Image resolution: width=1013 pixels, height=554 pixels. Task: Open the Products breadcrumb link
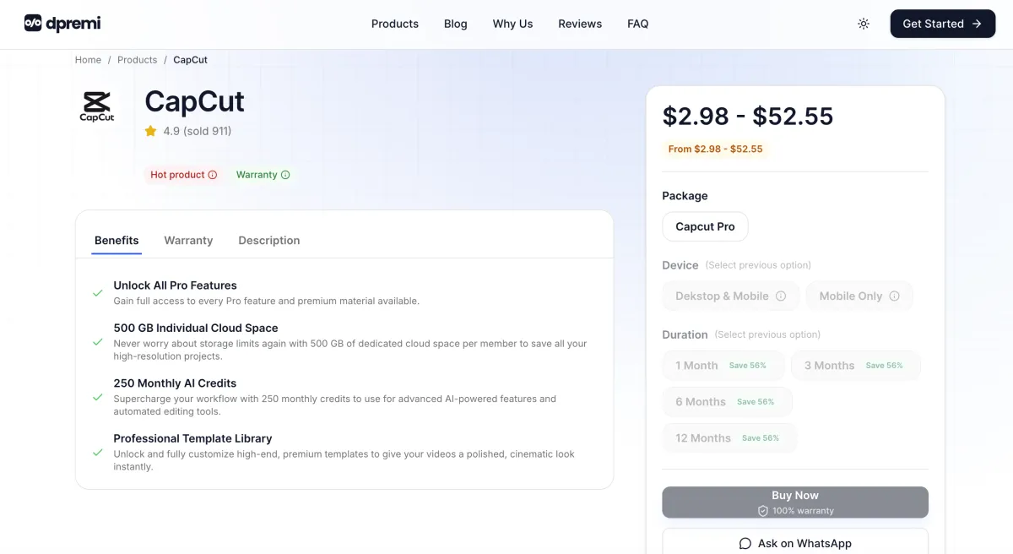(137, 59)
